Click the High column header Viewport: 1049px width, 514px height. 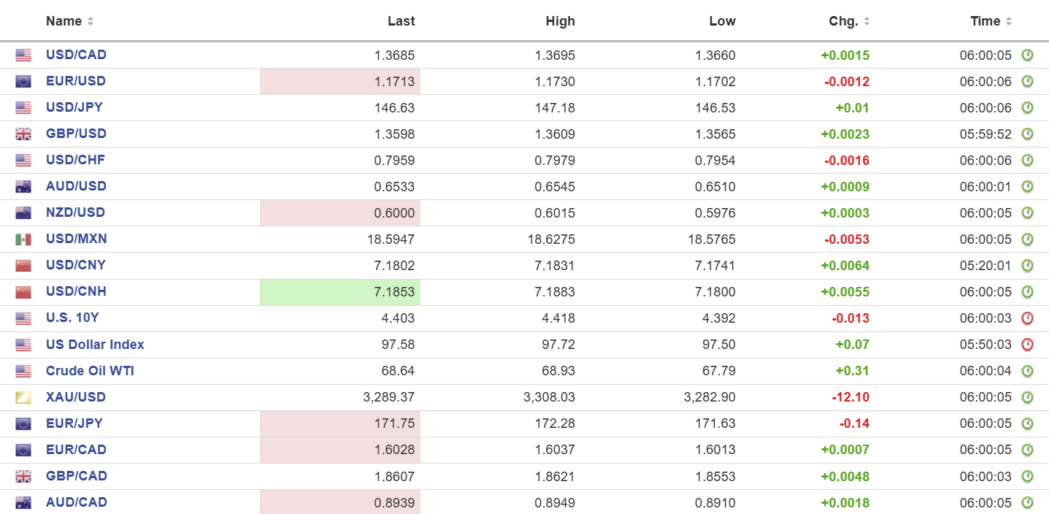pos(560,21)
